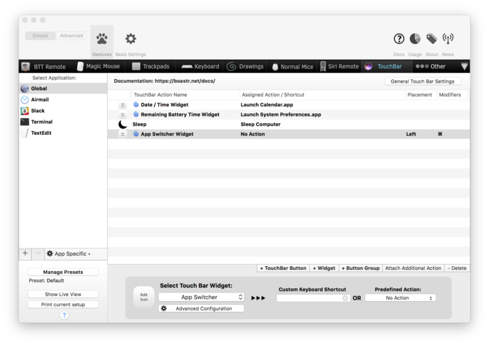The height and width of the screenshot is (345, 489).
Task: Select Slack in the application list
Action: coord(38,111)
